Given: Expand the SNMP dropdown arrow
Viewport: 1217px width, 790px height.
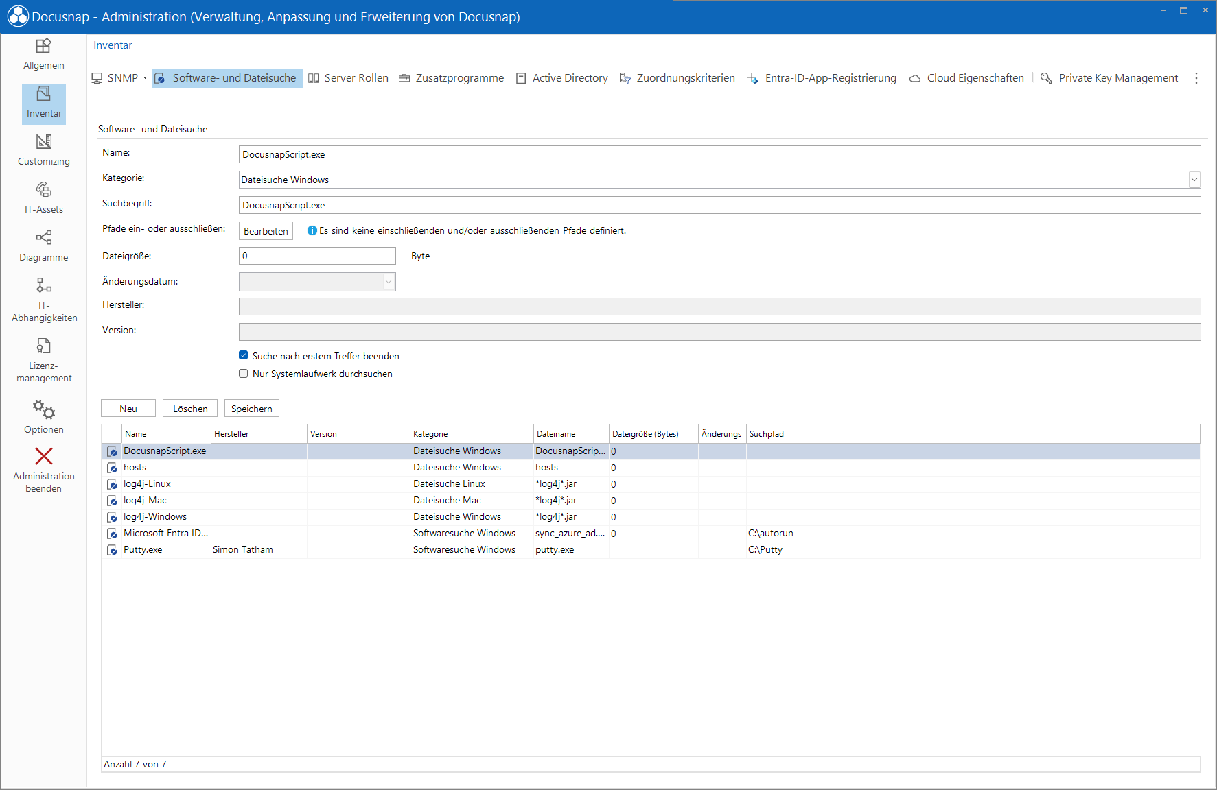Looking at the screenshot, I should pyautogui.click(x=145, y=78).
